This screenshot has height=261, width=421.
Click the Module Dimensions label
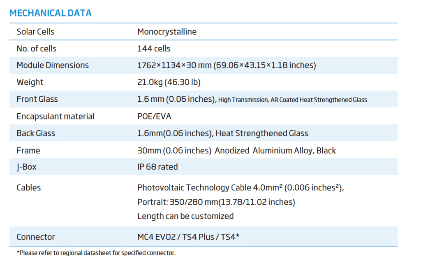(53, 65)
